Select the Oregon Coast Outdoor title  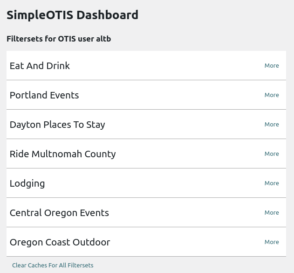point(60,242)
